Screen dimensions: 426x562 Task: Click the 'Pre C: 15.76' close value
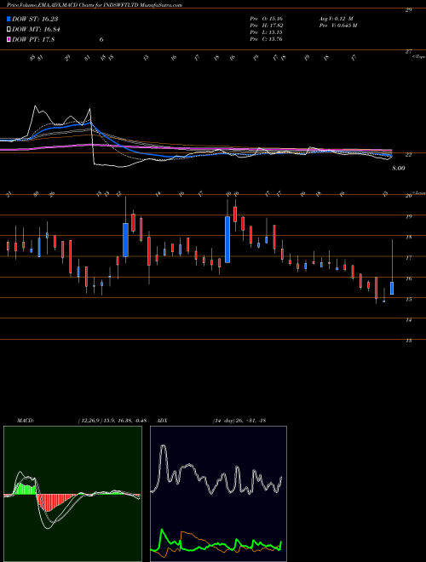pos(267,39)
